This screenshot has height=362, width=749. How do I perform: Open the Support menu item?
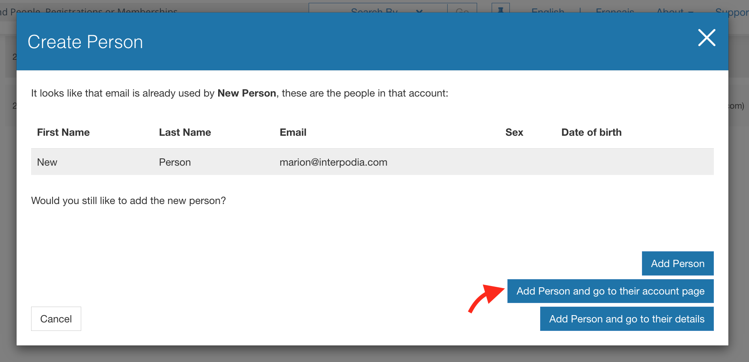[x=732, y=11]
